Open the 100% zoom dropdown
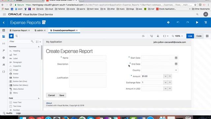The height and width of the screenshot is (119, 211). pos(177,36)
